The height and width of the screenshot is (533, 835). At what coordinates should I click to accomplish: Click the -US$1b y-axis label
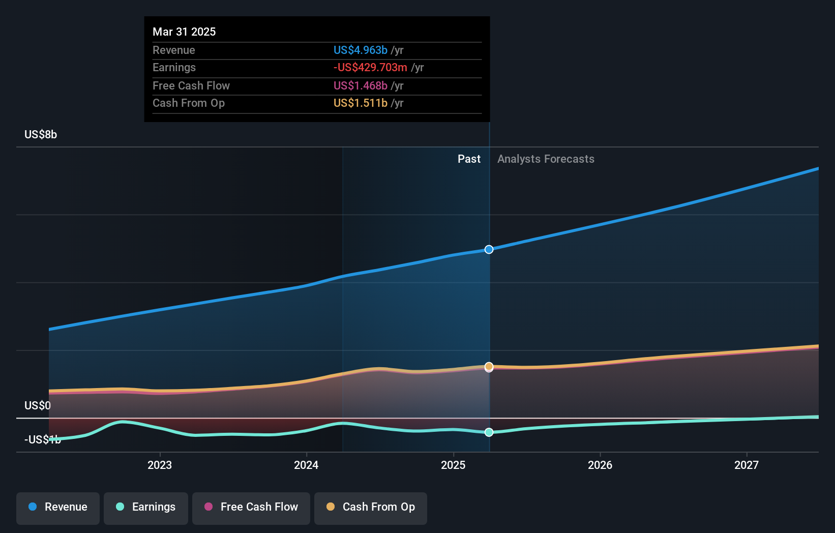click(x=43, y=439)
